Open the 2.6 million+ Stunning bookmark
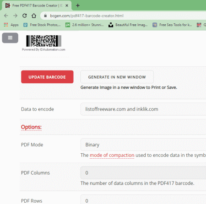 85,25
